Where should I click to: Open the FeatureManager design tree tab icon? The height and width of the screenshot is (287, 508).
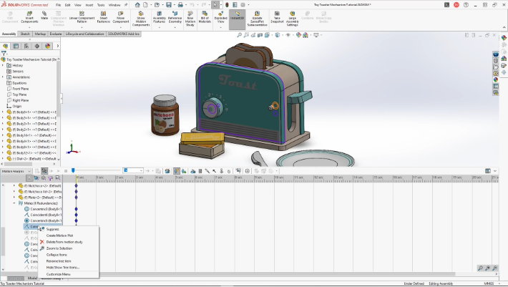[x=5, y=46]
